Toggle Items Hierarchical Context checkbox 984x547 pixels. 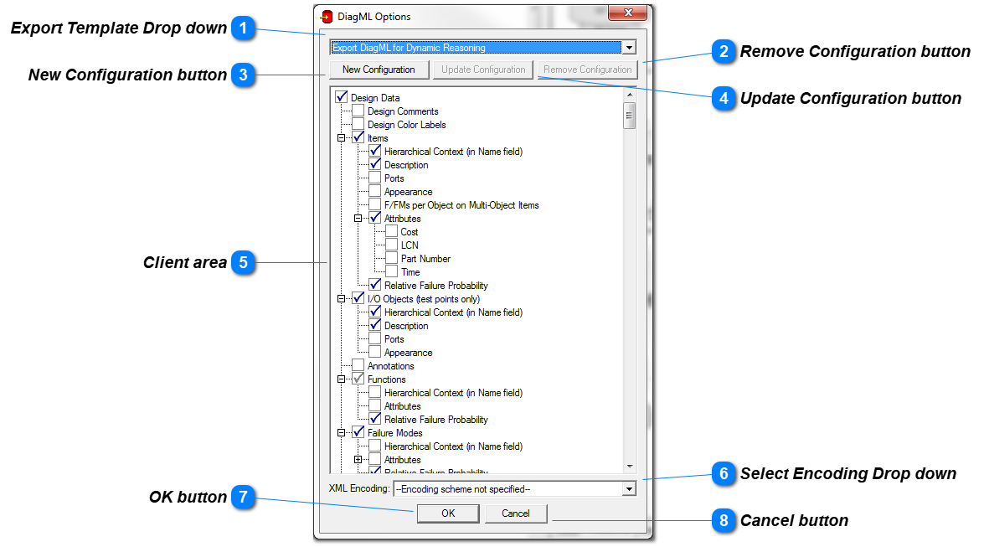[x=375, y=151]
